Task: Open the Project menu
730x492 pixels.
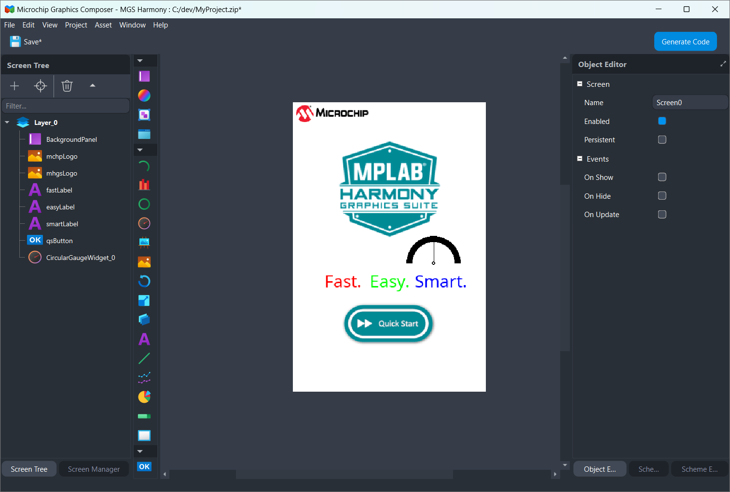Action: (x=76, y=25)
